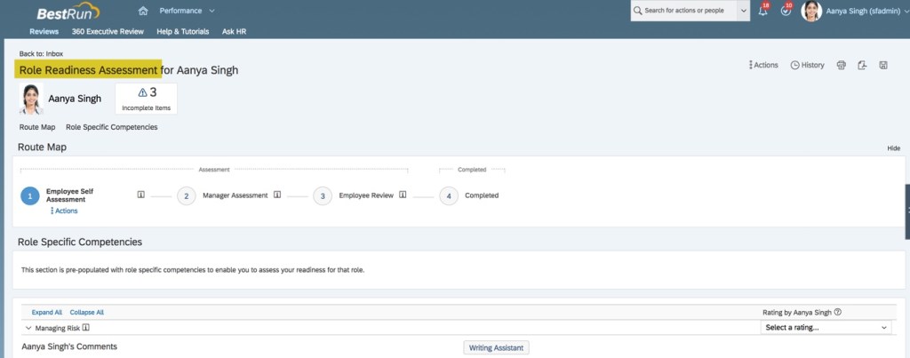Click the Expand All link
The image size is (910, 358).
tap(47, 313)
